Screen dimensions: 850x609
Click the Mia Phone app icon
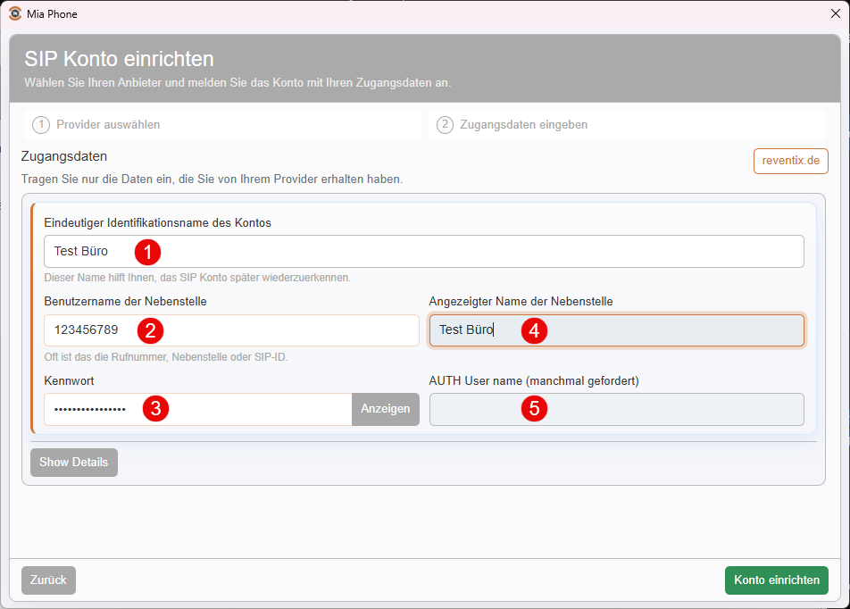[x=15, y=13]
